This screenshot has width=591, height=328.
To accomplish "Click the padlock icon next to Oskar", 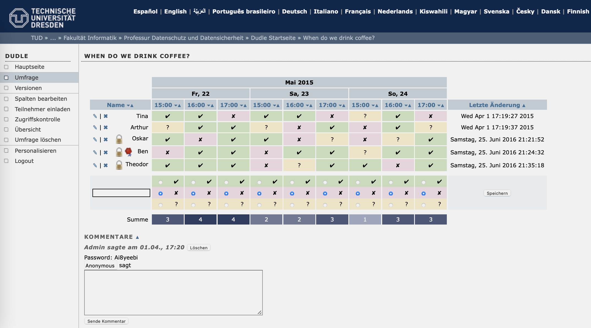I will pos(119,139).
